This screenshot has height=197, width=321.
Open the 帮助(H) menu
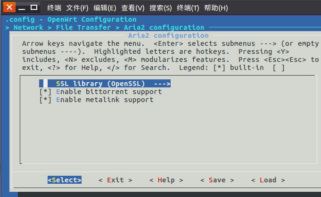[216, 8]
